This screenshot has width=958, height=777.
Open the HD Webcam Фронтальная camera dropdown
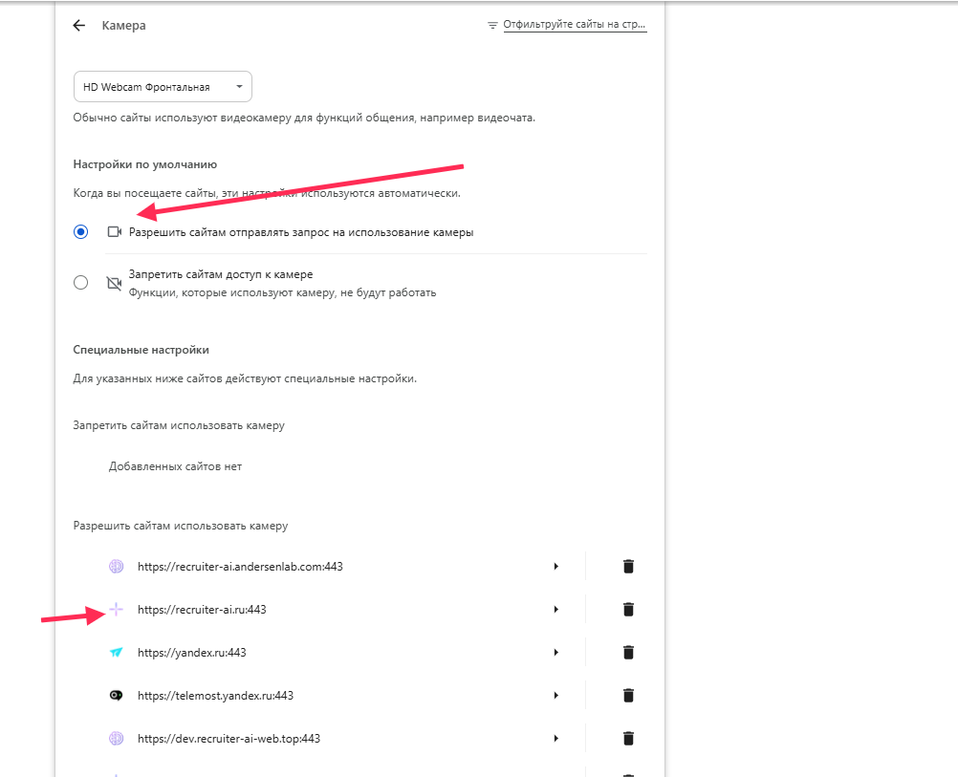tap(163, 87)
